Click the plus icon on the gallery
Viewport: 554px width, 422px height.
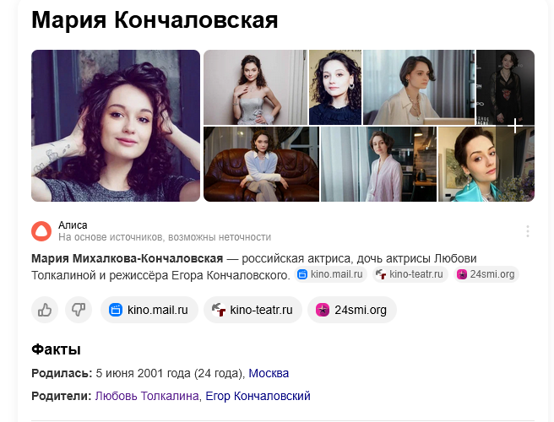click(515, 126)
